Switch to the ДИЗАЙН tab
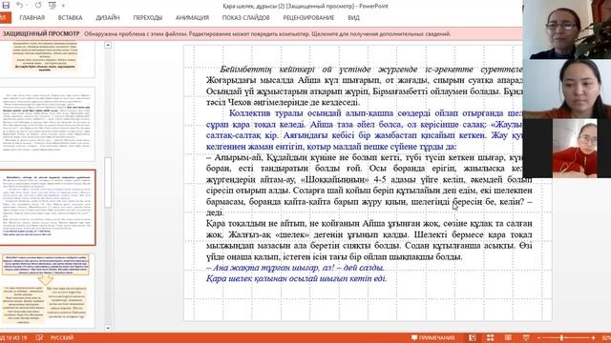Viewport: 611px width, 343px height. pos(108,18)
